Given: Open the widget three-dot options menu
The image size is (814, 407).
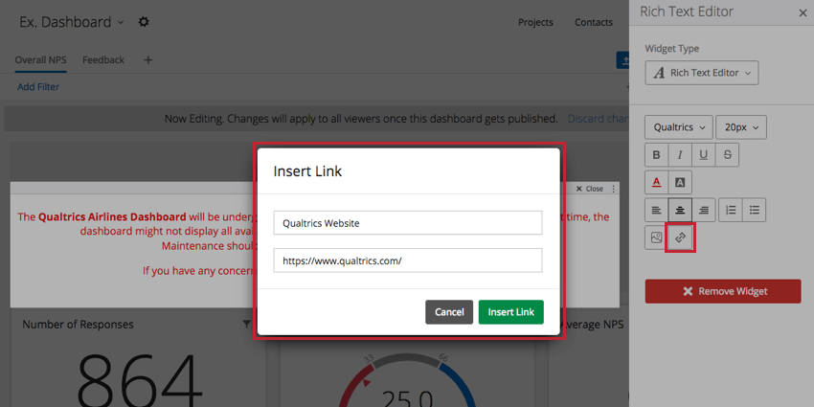Looking at the screenshot, I should pyautogui.click(x=613, y=189).
